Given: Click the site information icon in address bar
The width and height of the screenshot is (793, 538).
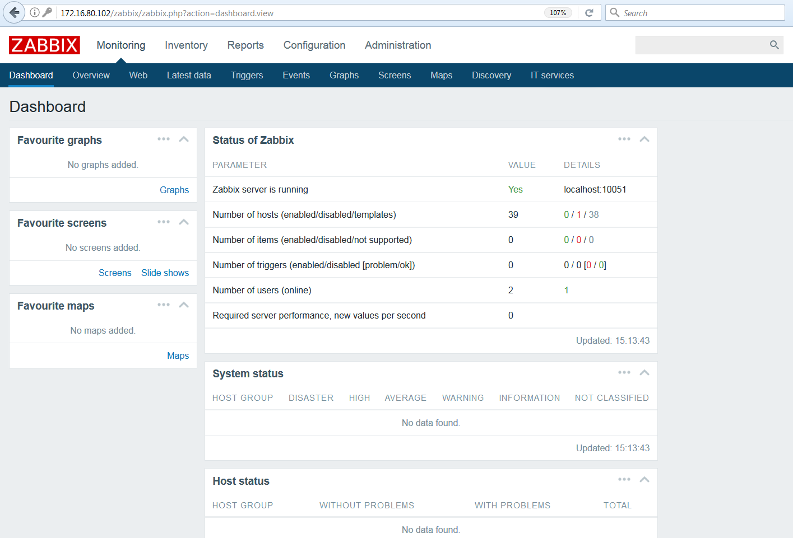Looking at the screenshot, I should (x=35, y=12).
